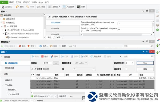The height and width of the screenshot is (102, 160).
Task: Open the Apps menu
Action: [x=41, y=2]
